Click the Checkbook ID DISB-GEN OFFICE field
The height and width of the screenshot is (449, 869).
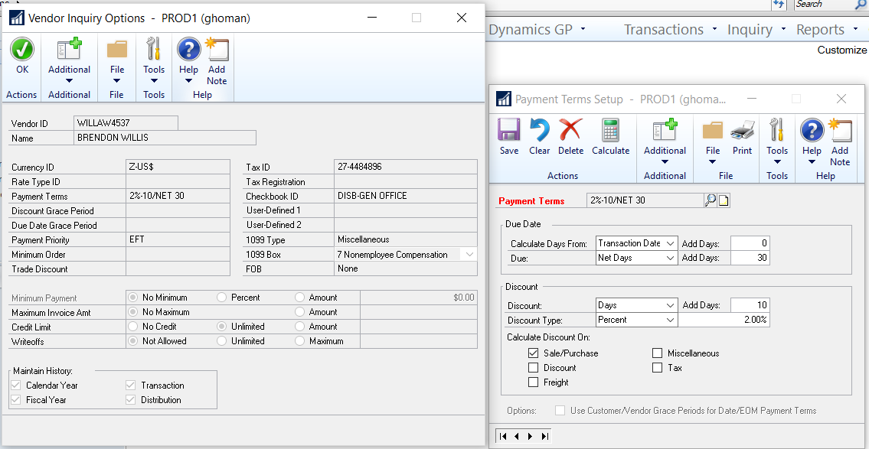coord(406,196)
